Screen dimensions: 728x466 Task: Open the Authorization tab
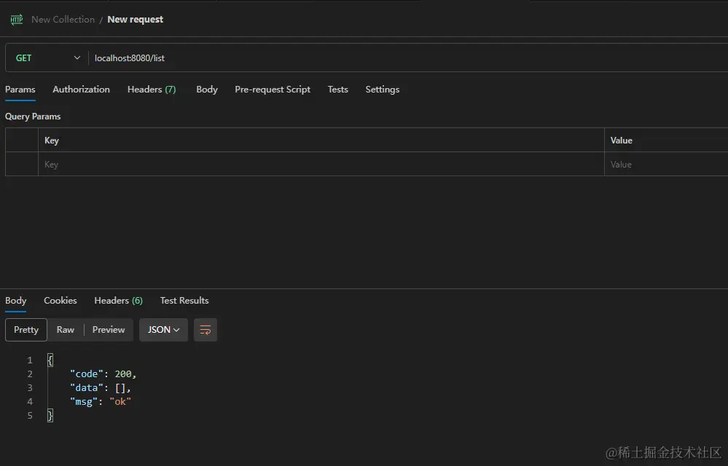point(81,90)
